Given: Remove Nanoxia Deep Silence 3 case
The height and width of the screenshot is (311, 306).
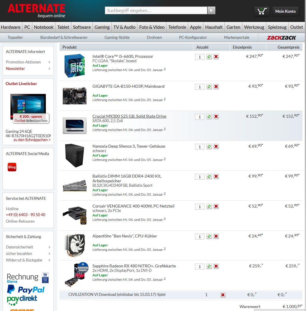Looking at the screenshot, I should (x=216, y=146).
